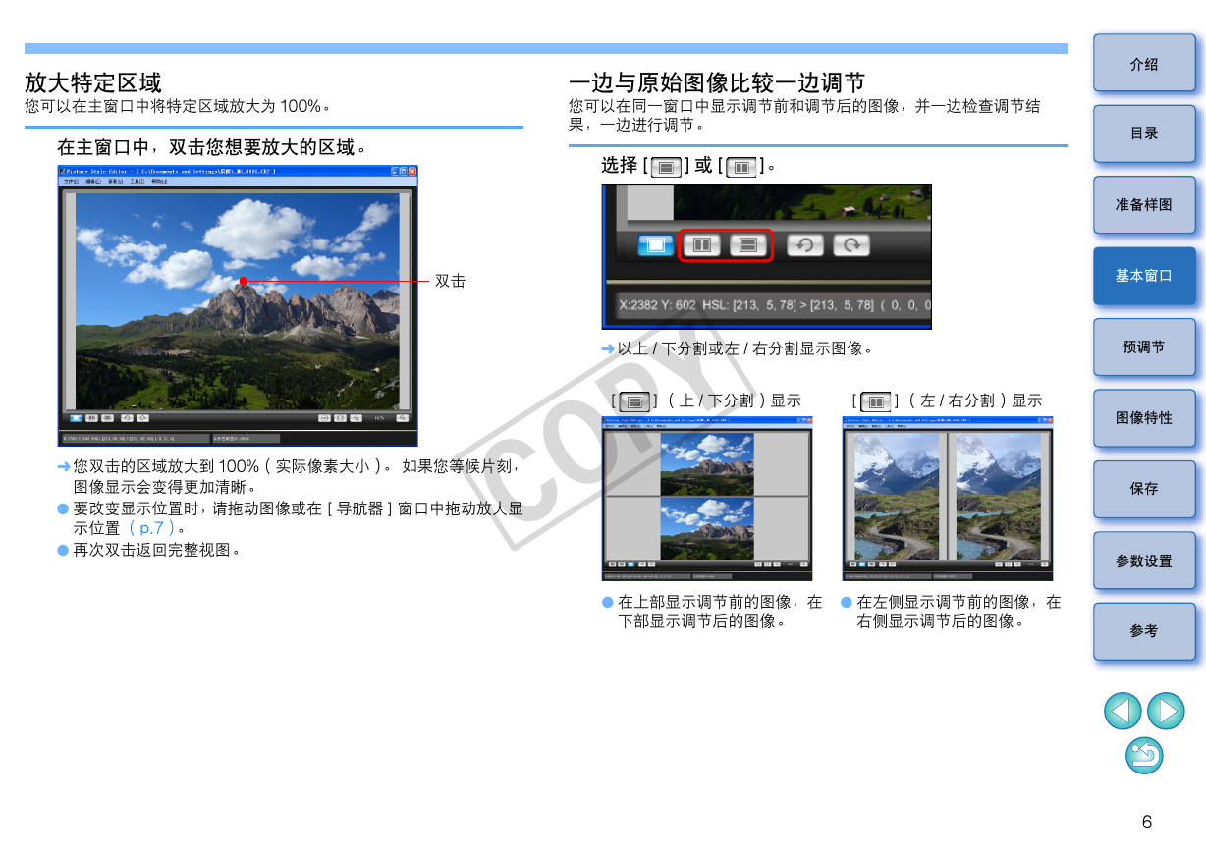Click the 双击 callout label

pos(450,281)
